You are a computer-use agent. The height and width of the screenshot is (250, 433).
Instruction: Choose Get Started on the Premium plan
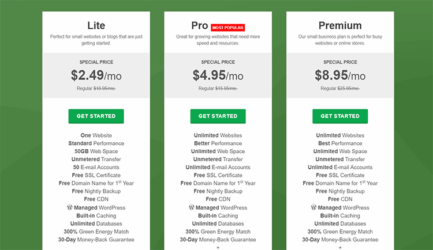pyautogui.click(x=339, y=116)
